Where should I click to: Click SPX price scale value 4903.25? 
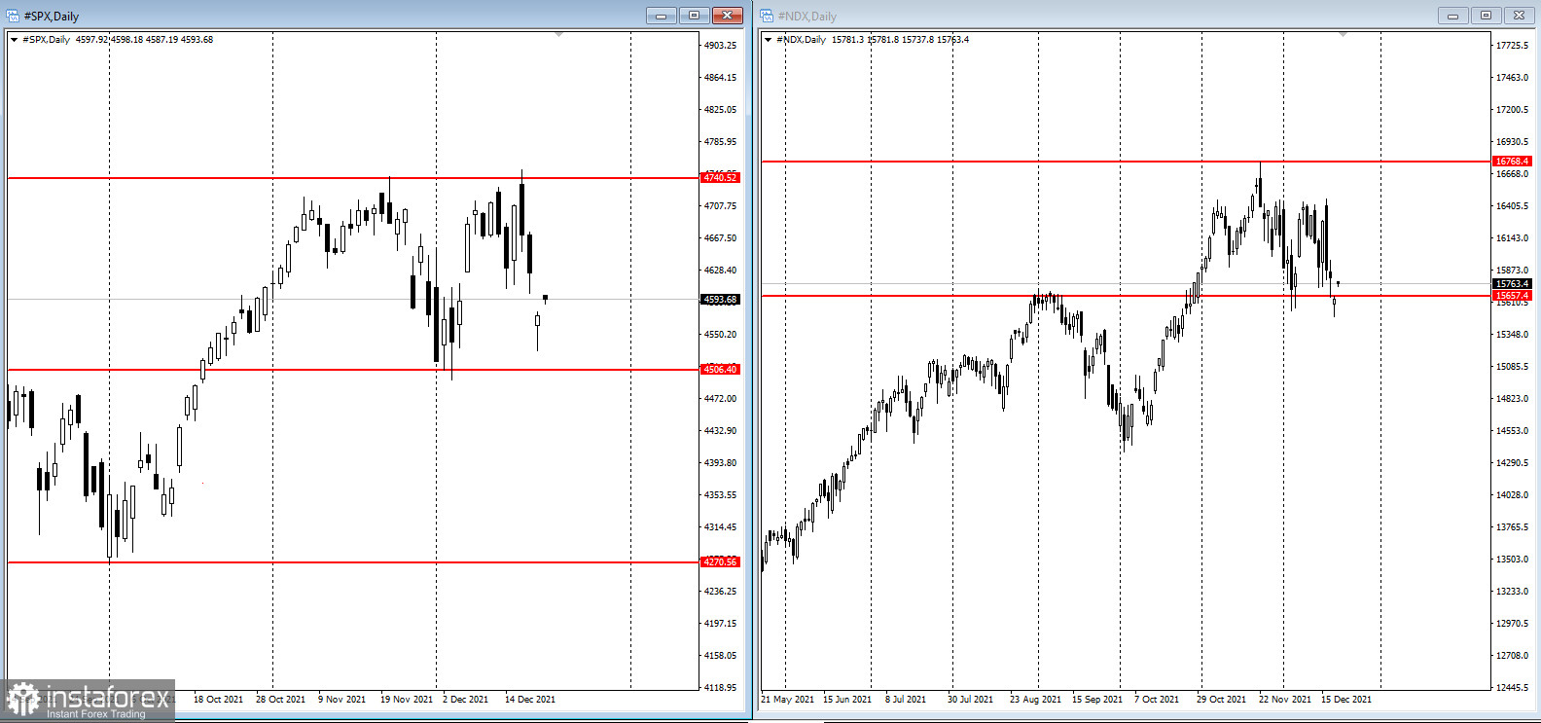(720, 46)
